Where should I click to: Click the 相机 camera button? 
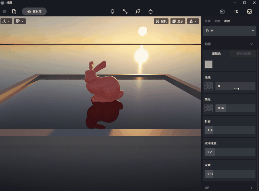click(161, 21)
